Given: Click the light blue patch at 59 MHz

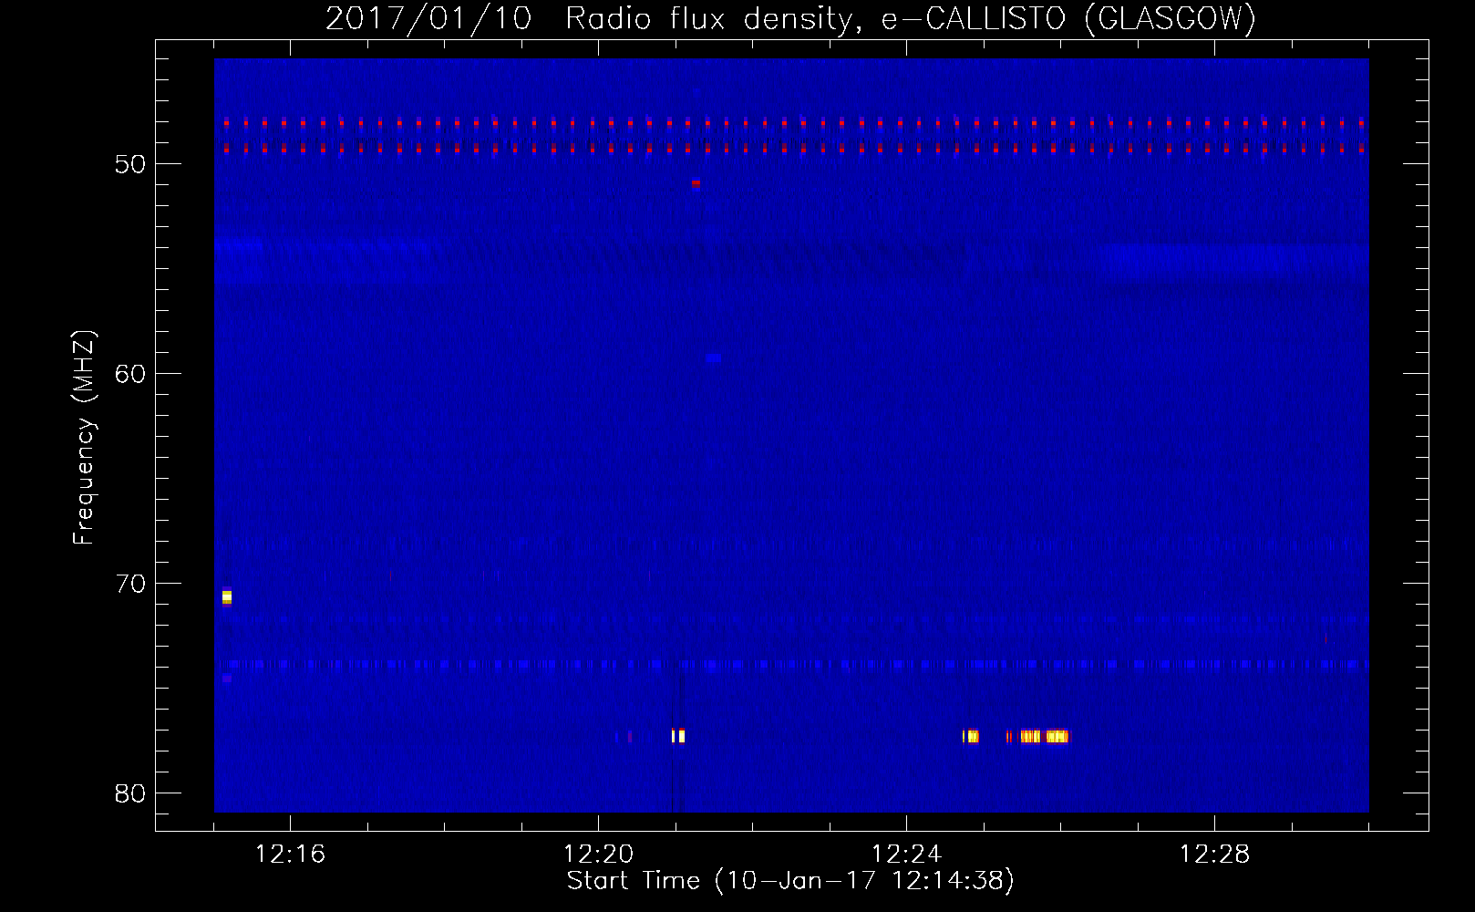Looking at the screenshot, I should (714, 358).
